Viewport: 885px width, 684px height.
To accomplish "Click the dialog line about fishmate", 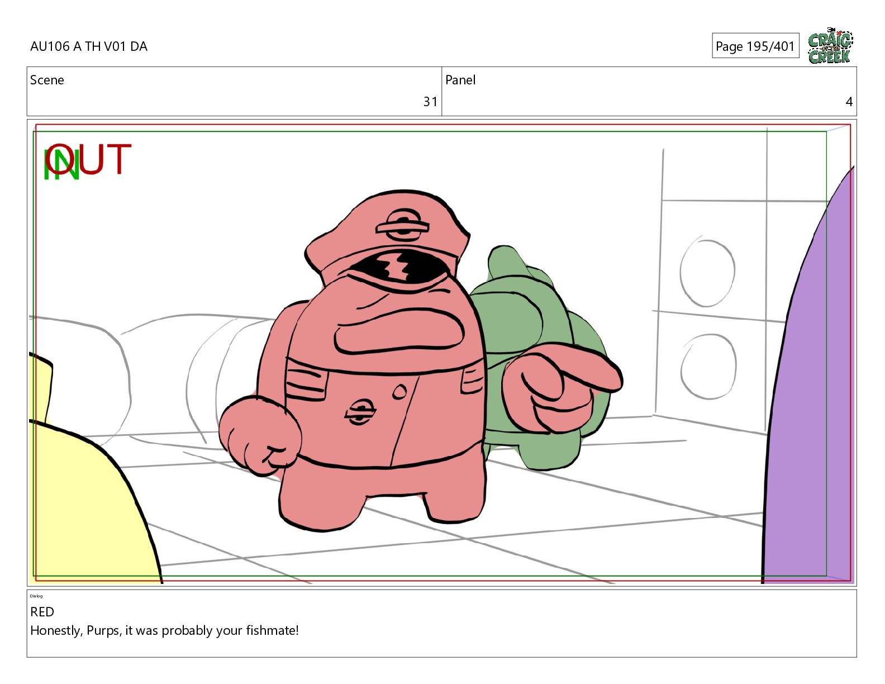I will pos(164,630).
